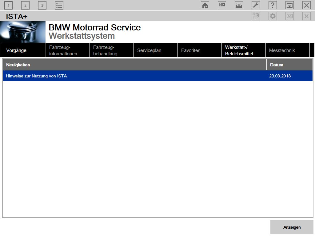Open the Fahrzeuginformationen tab
The width and height of the screenshot is (315, 236).
[68, 50]
